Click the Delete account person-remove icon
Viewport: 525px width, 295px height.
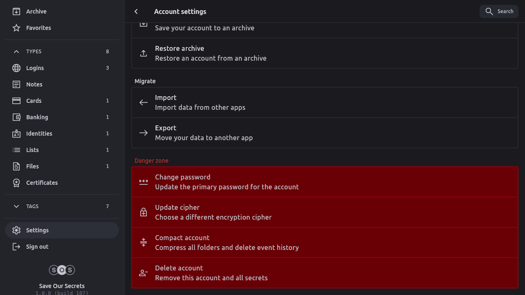144,273
